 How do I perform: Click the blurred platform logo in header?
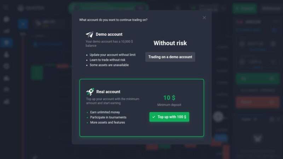pos(31,8)
